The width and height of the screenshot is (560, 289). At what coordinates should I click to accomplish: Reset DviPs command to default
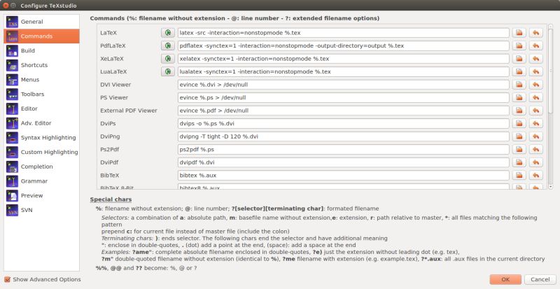(x=536, y=123)
